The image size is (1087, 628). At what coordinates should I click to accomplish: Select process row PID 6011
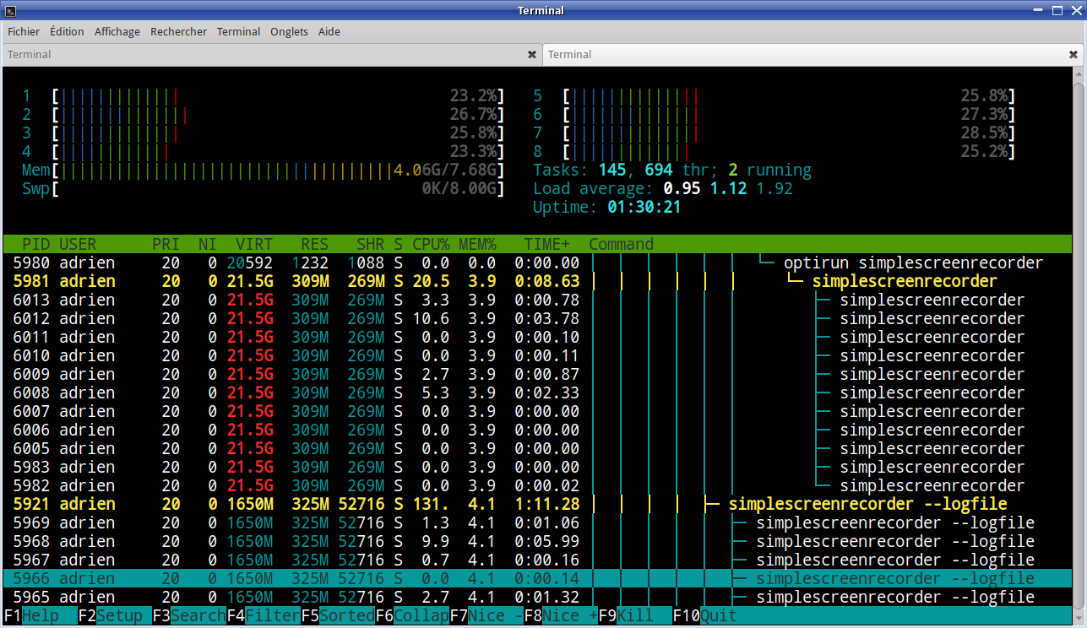(x=538, y=337)
